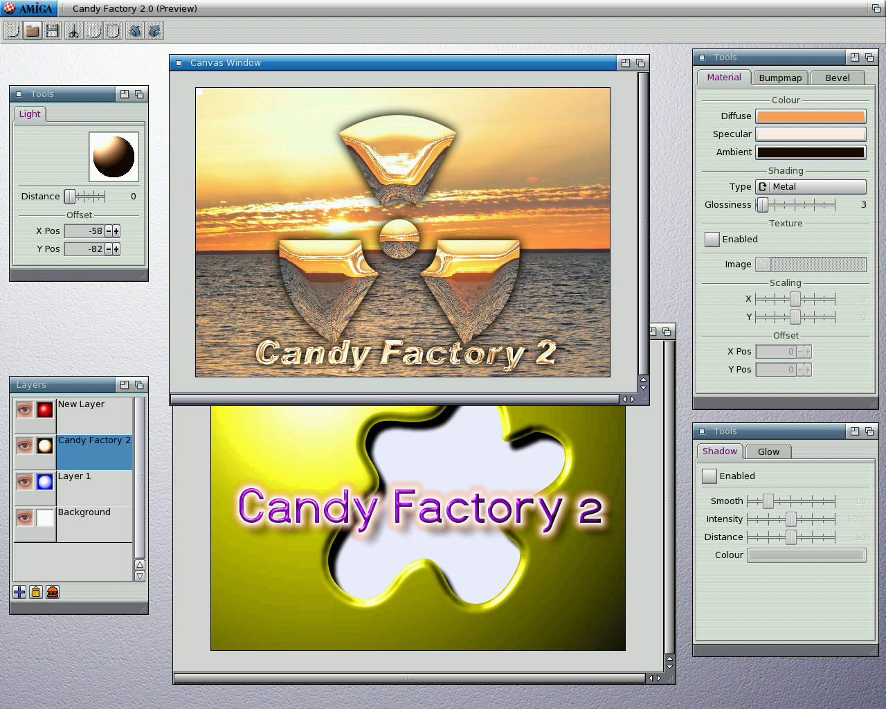Click the white thumbnail of Background layer
Viewport: 886px width, 709px height.
45,518
